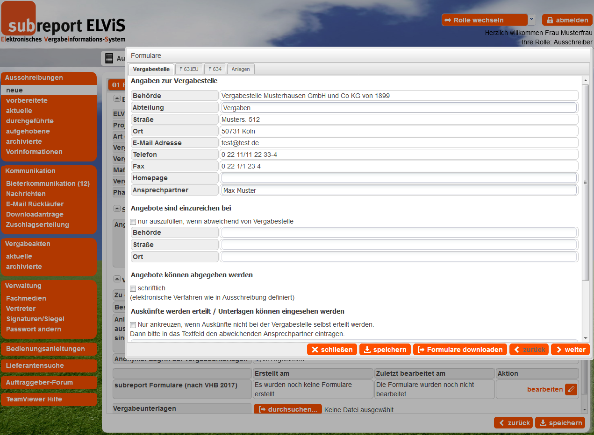The width and height of the screenshot is (594, 435).
Task: Click the pencil edit icon next to bearbeiten
Action: (x=571, y=389)
